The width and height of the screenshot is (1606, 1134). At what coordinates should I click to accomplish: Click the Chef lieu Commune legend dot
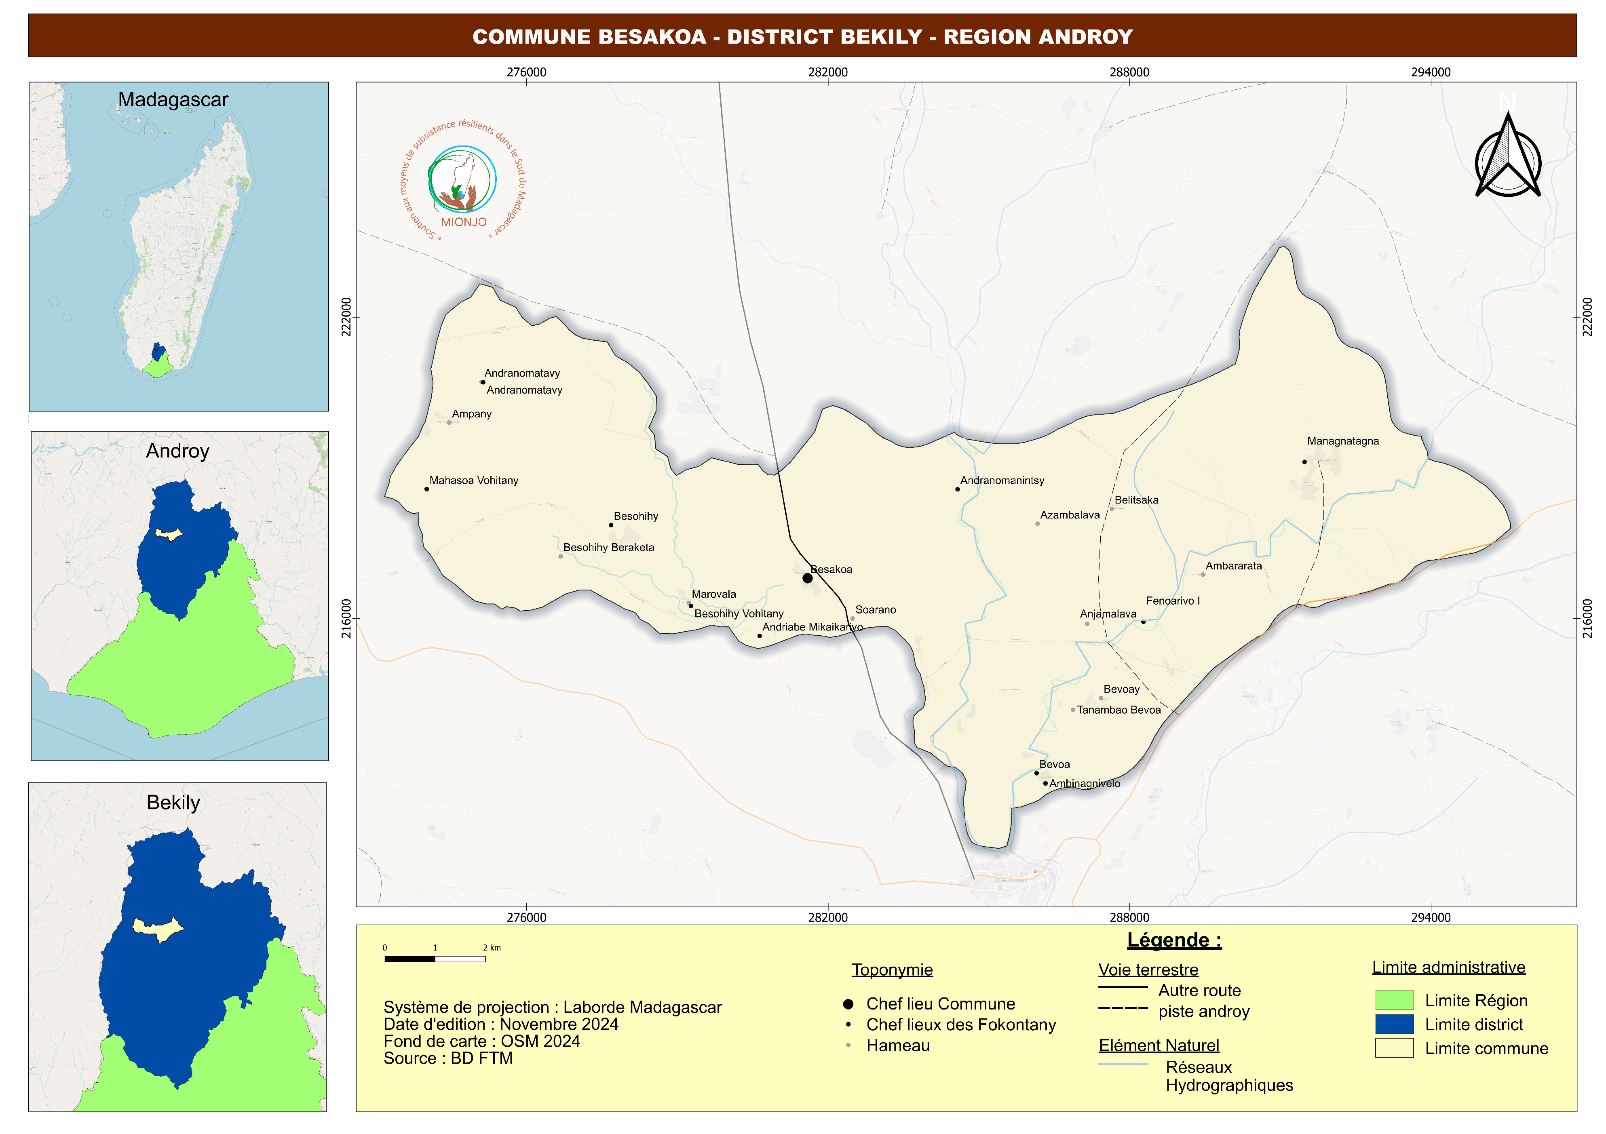click(848, 1004)
